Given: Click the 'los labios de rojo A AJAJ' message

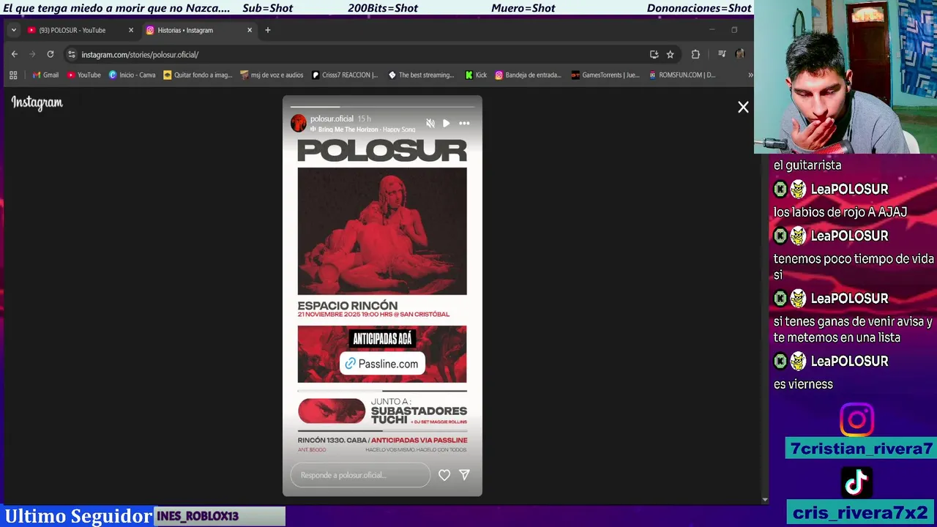Looking at the screenshot, I should click(840, 212).
